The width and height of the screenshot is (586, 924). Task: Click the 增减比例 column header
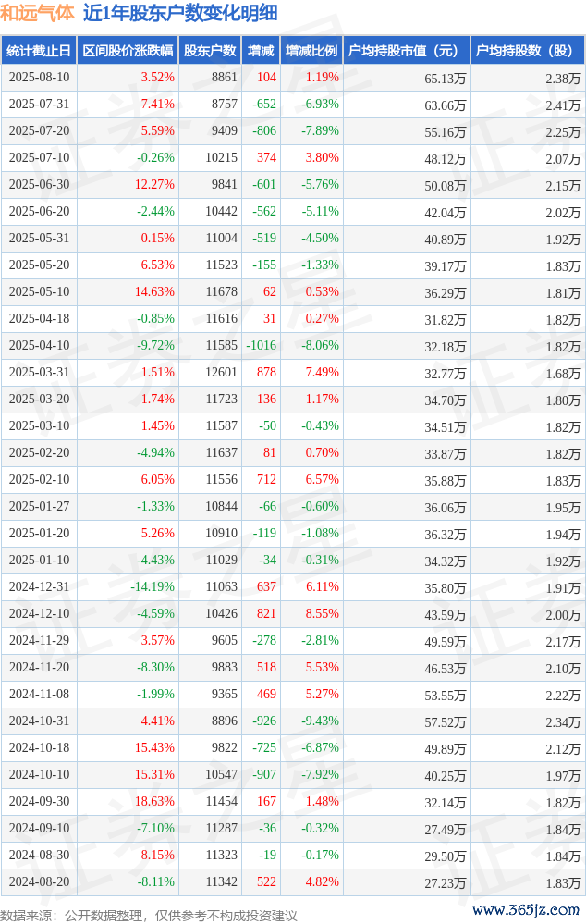click(x=312, y=51)
